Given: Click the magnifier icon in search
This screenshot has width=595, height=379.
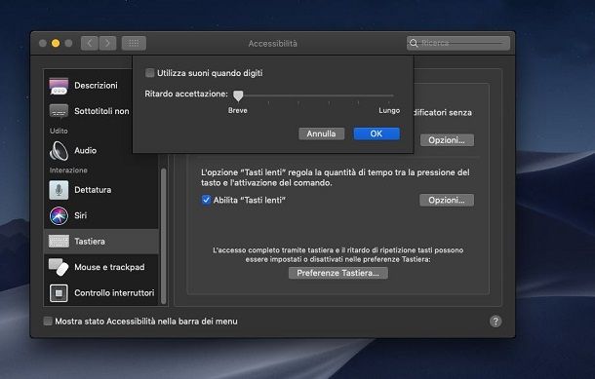Looking at the screenshot, I should pos(414,43).
